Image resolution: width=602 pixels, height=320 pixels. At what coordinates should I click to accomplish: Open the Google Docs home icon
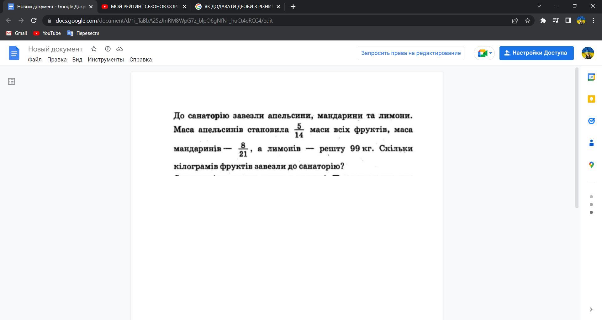coord(14,53)
